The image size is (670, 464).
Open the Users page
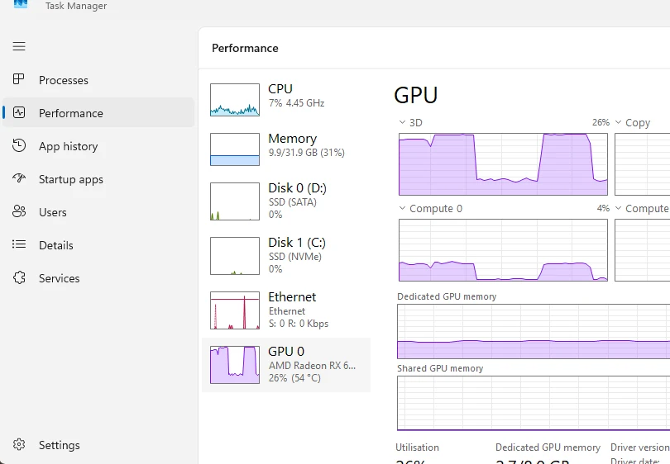[98, 212]
